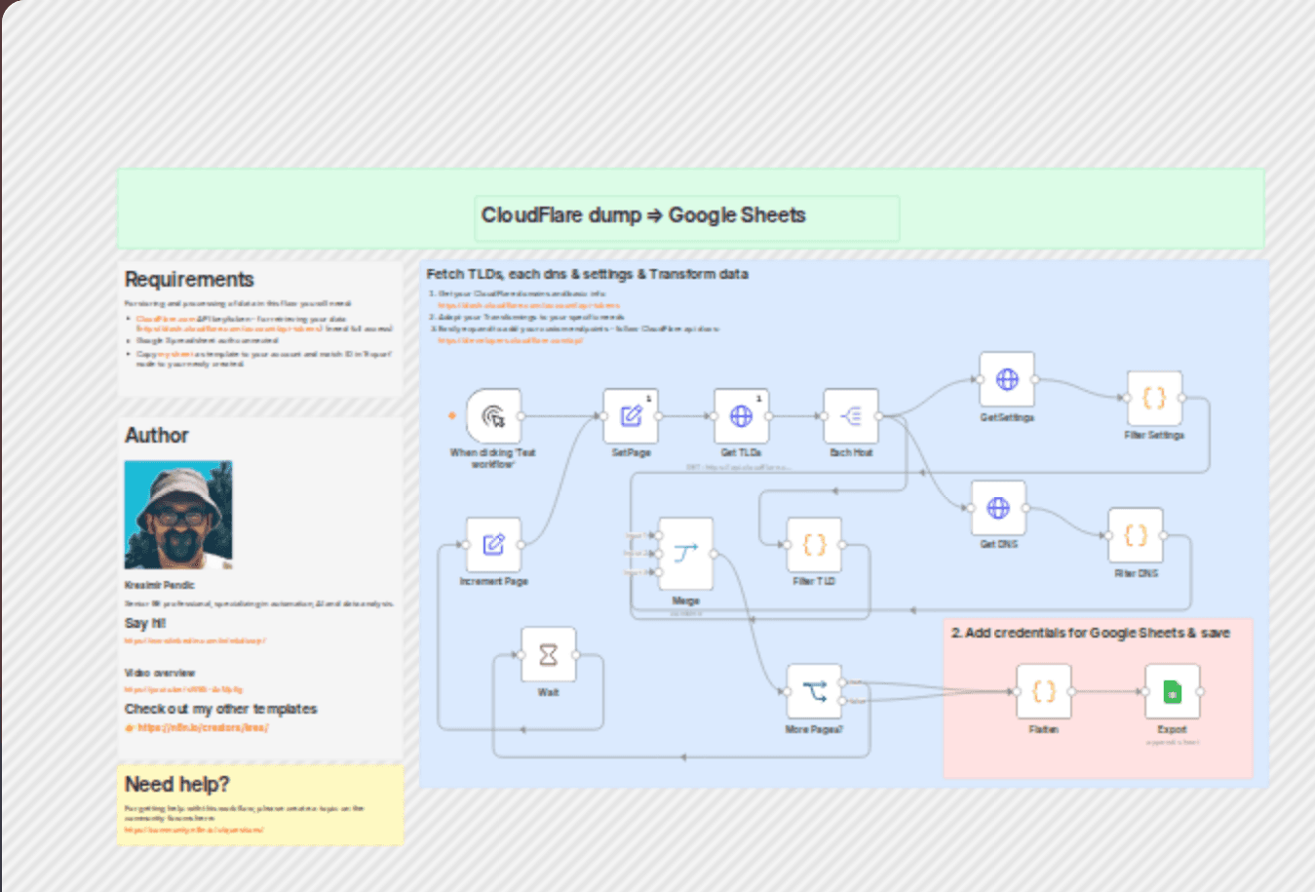This screenshot has height=892, width=1315.
Task: Open the Say hi! link under author
Action: tap(195, 640)
